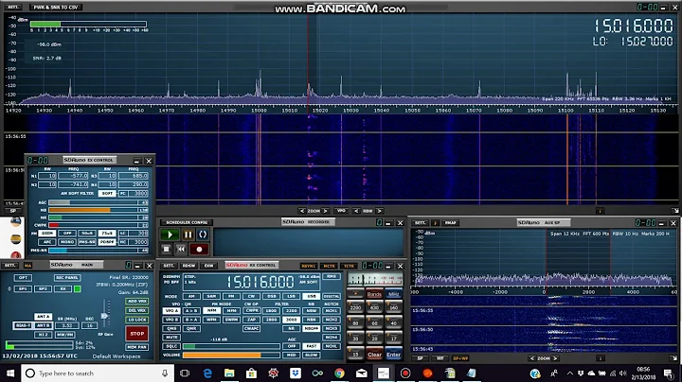The width and height of the screenshot is (682, 382).
Task: Start playback in the Recorder panel
Action: pos(170,234)
